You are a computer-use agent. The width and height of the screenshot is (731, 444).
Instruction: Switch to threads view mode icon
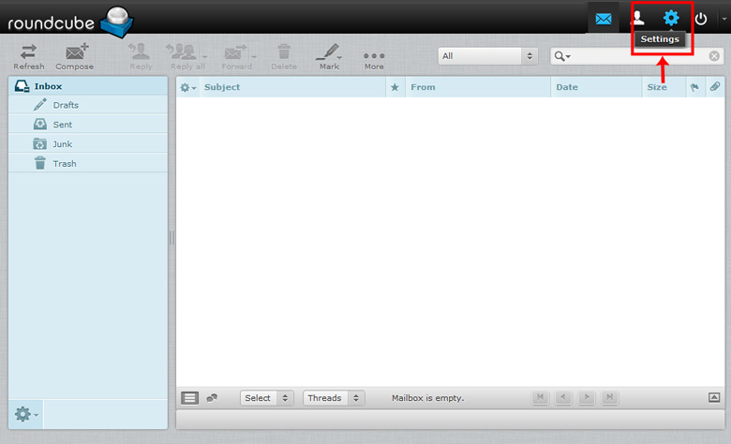click(212, 398)
